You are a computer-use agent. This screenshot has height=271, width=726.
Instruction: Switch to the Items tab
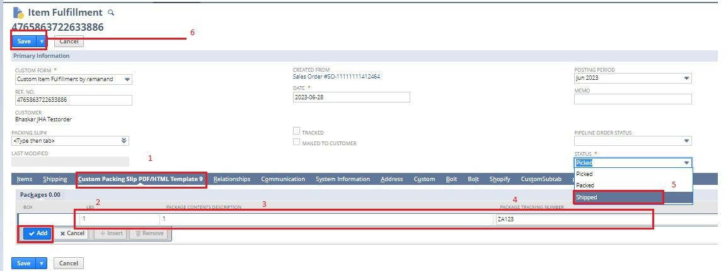pyautogui.click(x=25, y=179)
